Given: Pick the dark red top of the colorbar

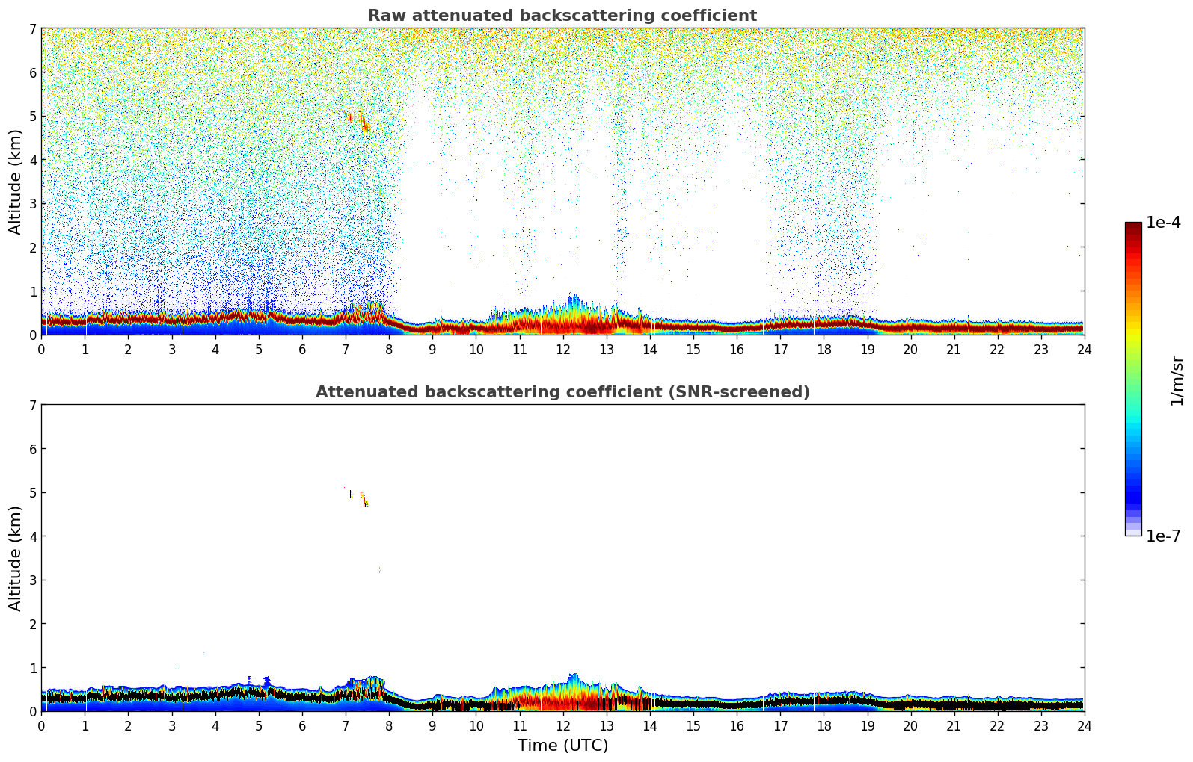Looking at the screenshot, I should point(1133,229).
